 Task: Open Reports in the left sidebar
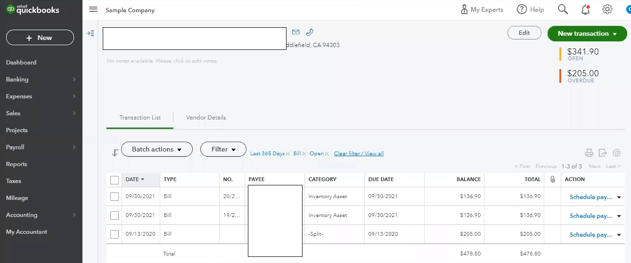click(x=16, y=164)
